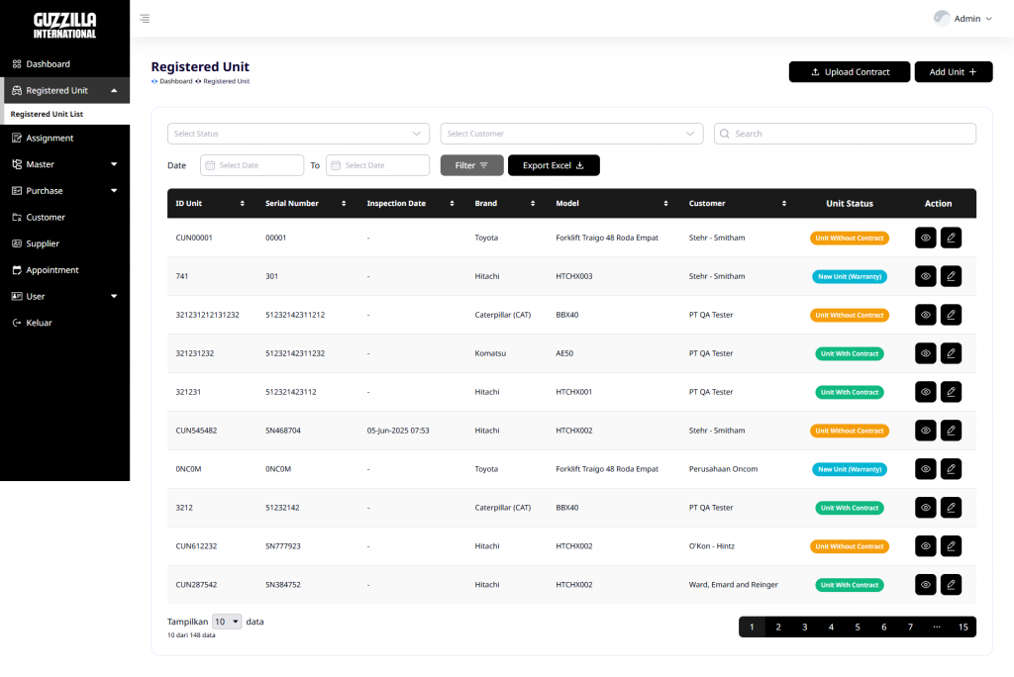Sort table by ID Unit arrows

(243, 204)
